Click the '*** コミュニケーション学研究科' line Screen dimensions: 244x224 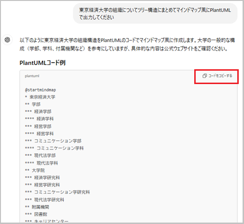click(57, 192)
